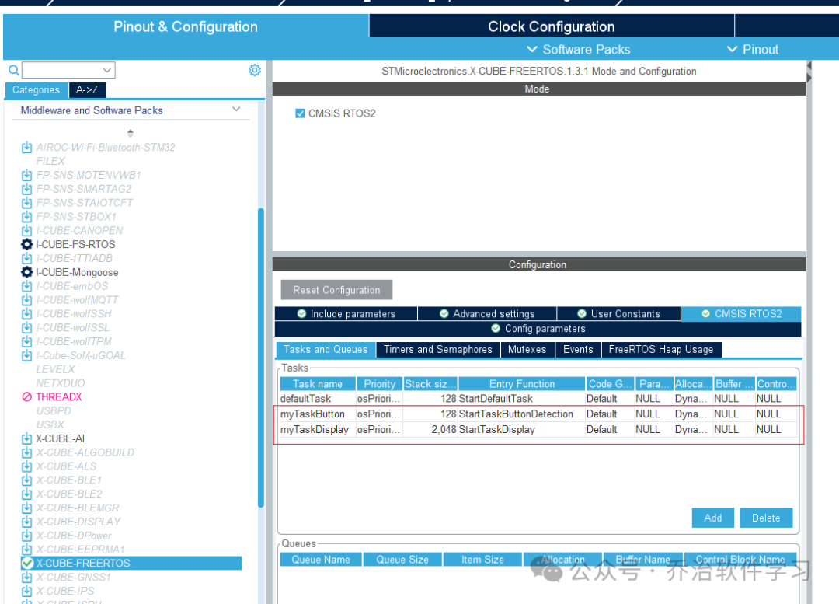The image size is (839, 604).
Task: Click download icon beside X-CUBE-DISPLAY
Action: click(26, 522)
